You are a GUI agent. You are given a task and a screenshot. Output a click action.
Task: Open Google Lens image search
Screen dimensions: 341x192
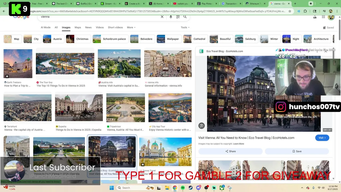[x=178, y=17]
